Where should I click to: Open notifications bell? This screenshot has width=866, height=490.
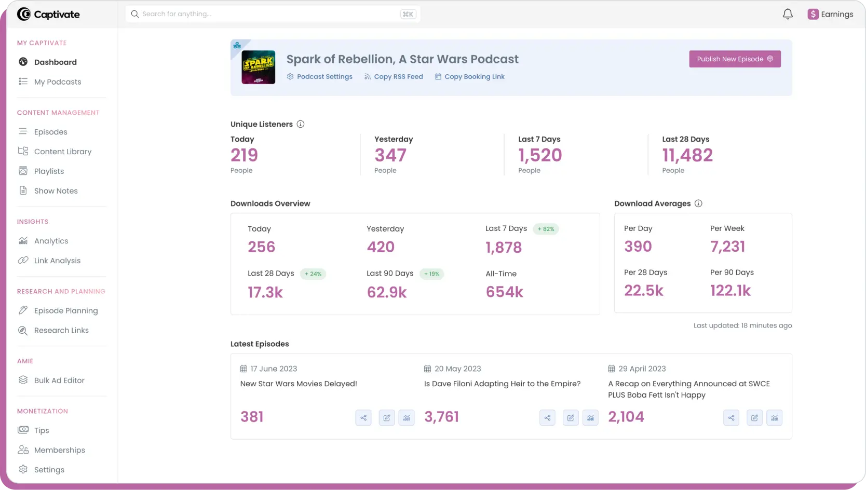788,14
